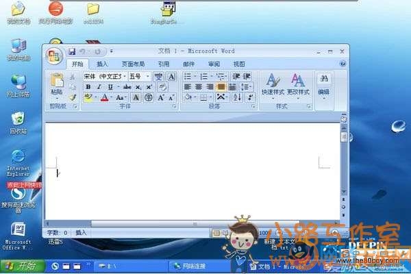Viewport: 411px width, 274px height.
Task: Click the Windows 开始 Start button
Action: click(x=23, y=266)
